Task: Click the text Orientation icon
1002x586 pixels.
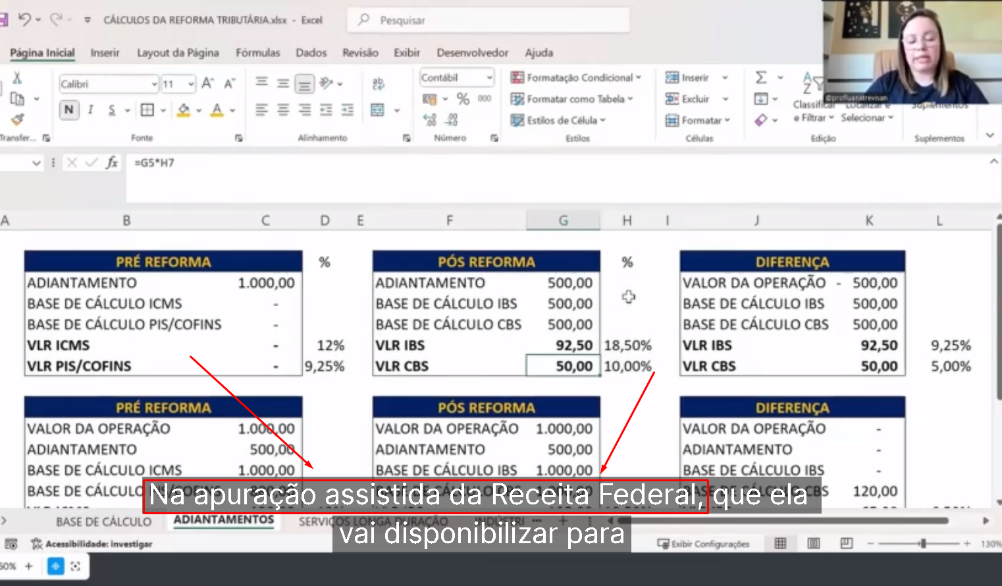Action: (x=326, y=83)
